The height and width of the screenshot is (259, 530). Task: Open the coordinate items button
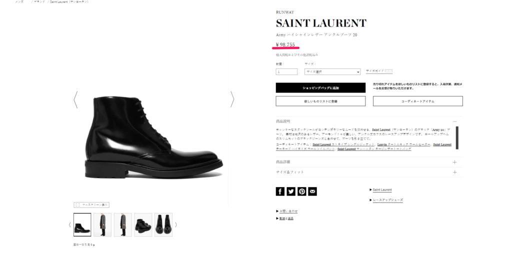pyautogui.click(x=418, y=101)
